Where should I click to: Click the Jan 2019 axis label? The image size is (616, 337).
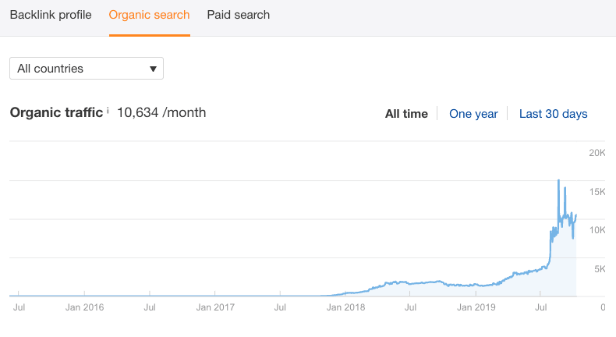pyautogui.click(x=476, y=308)
